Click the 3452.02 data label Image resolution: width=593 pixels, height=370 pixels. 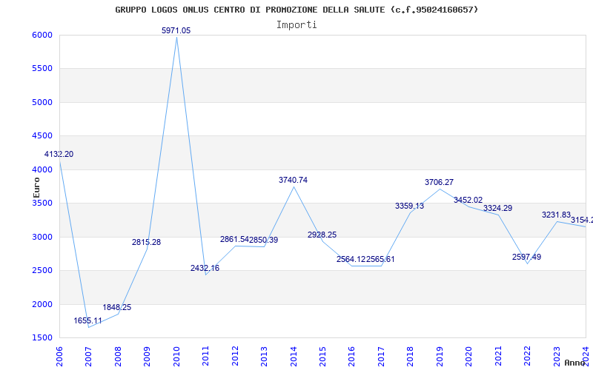pyautogui.click(x=468, y=200)
